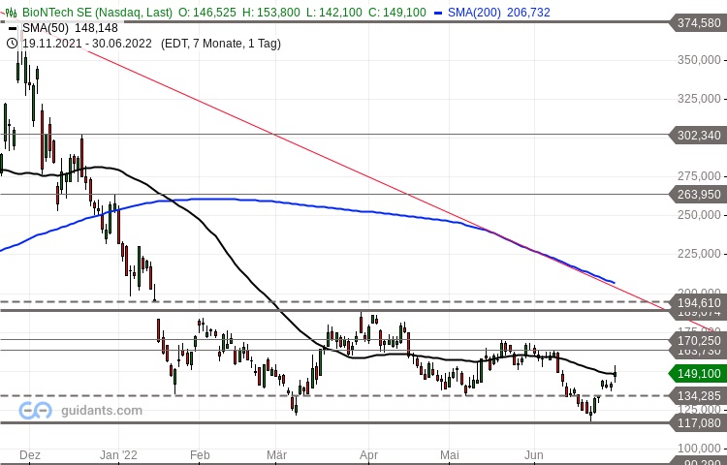Click the BioNTech SE (Nasdaq, Last) title
The height and width of the screenshot is (465, 727).
point(97,13)
